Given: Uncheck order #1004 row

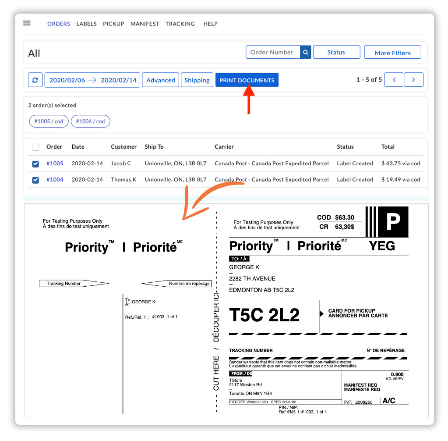Looking at the screenshot, I should [x=35, y=179].
